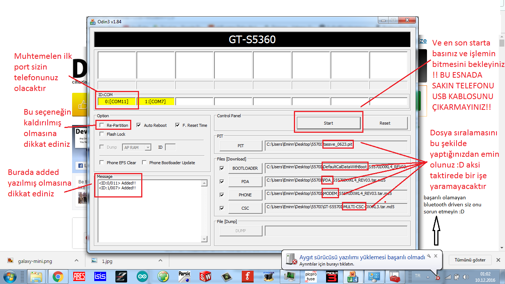Enable the Flash Lock checkbox
Viewport: 505px width, 284px height.
[102, 134]
